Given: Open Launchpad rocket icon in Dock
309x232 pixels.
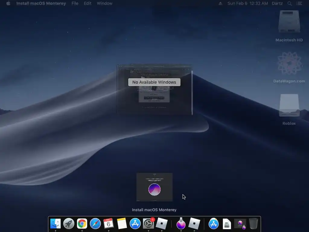Looking at the screenshot, I should pyautogui.click(x=69, y=224).
